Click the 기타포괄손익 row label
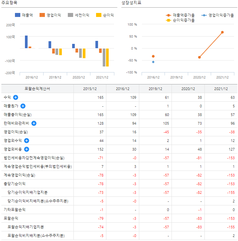 (15, 210)
